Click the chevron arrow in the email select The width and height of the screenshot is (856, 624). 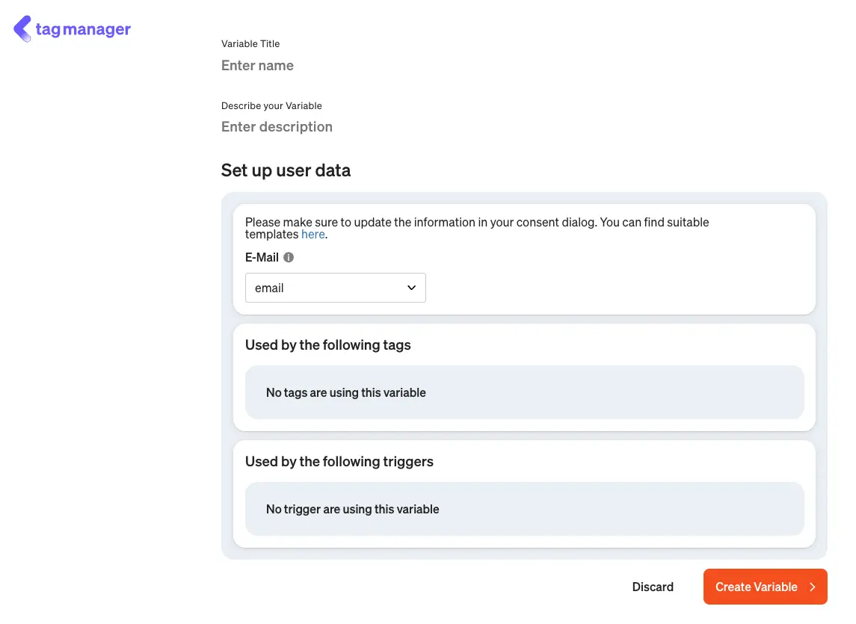[411, 288]
